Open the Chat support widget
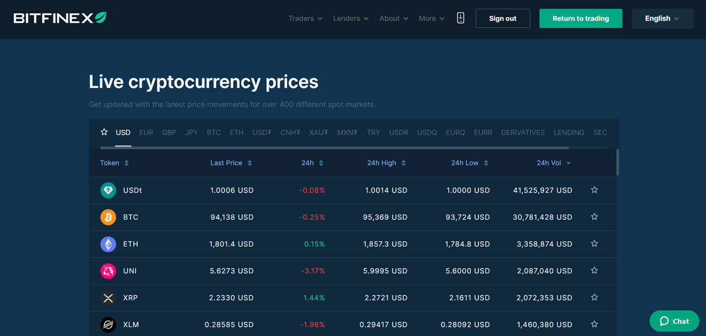Screen dimensions: 706x336 pyautogui.click(x=674, y=321)
